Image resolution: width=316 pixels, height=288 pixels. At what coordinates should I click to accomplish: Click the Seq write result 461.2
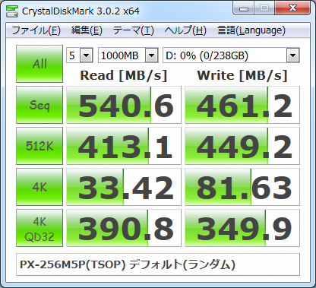242,105
